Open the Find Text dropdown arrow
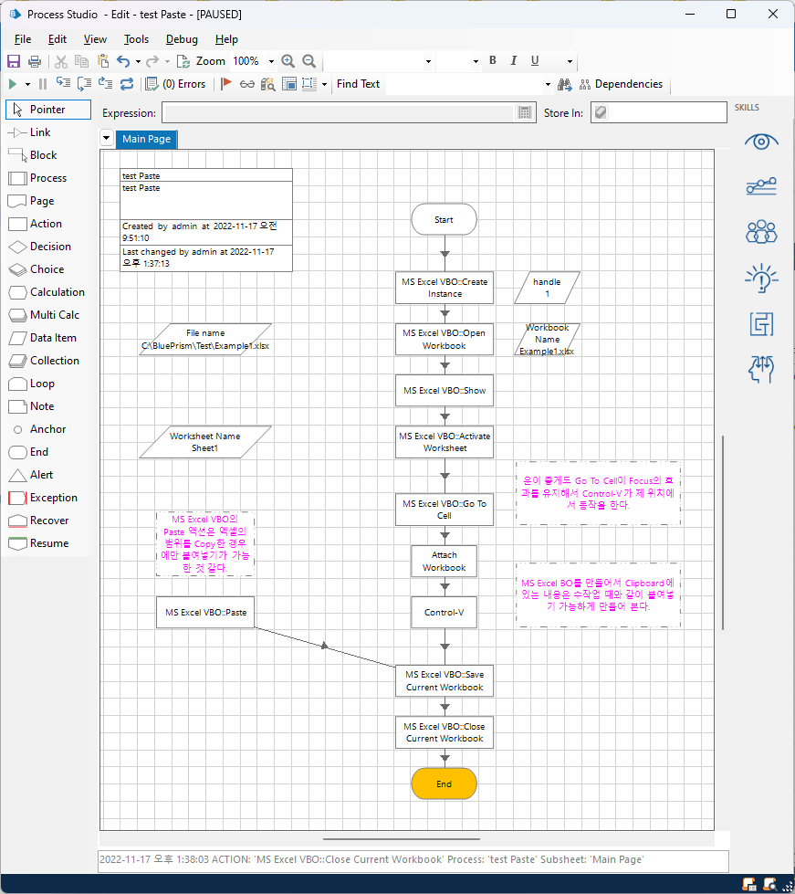 [x=548, y=84]
